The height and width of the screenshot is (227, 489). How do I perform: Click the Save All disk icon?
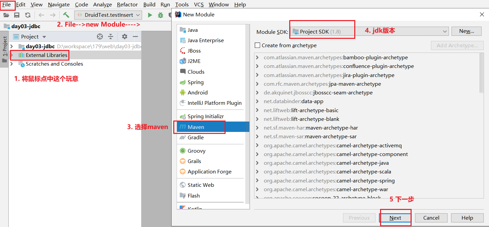click(17, 15)
